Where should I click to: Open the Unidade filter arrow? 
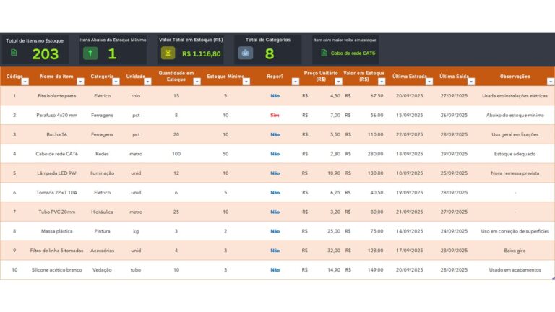[147, 82]
